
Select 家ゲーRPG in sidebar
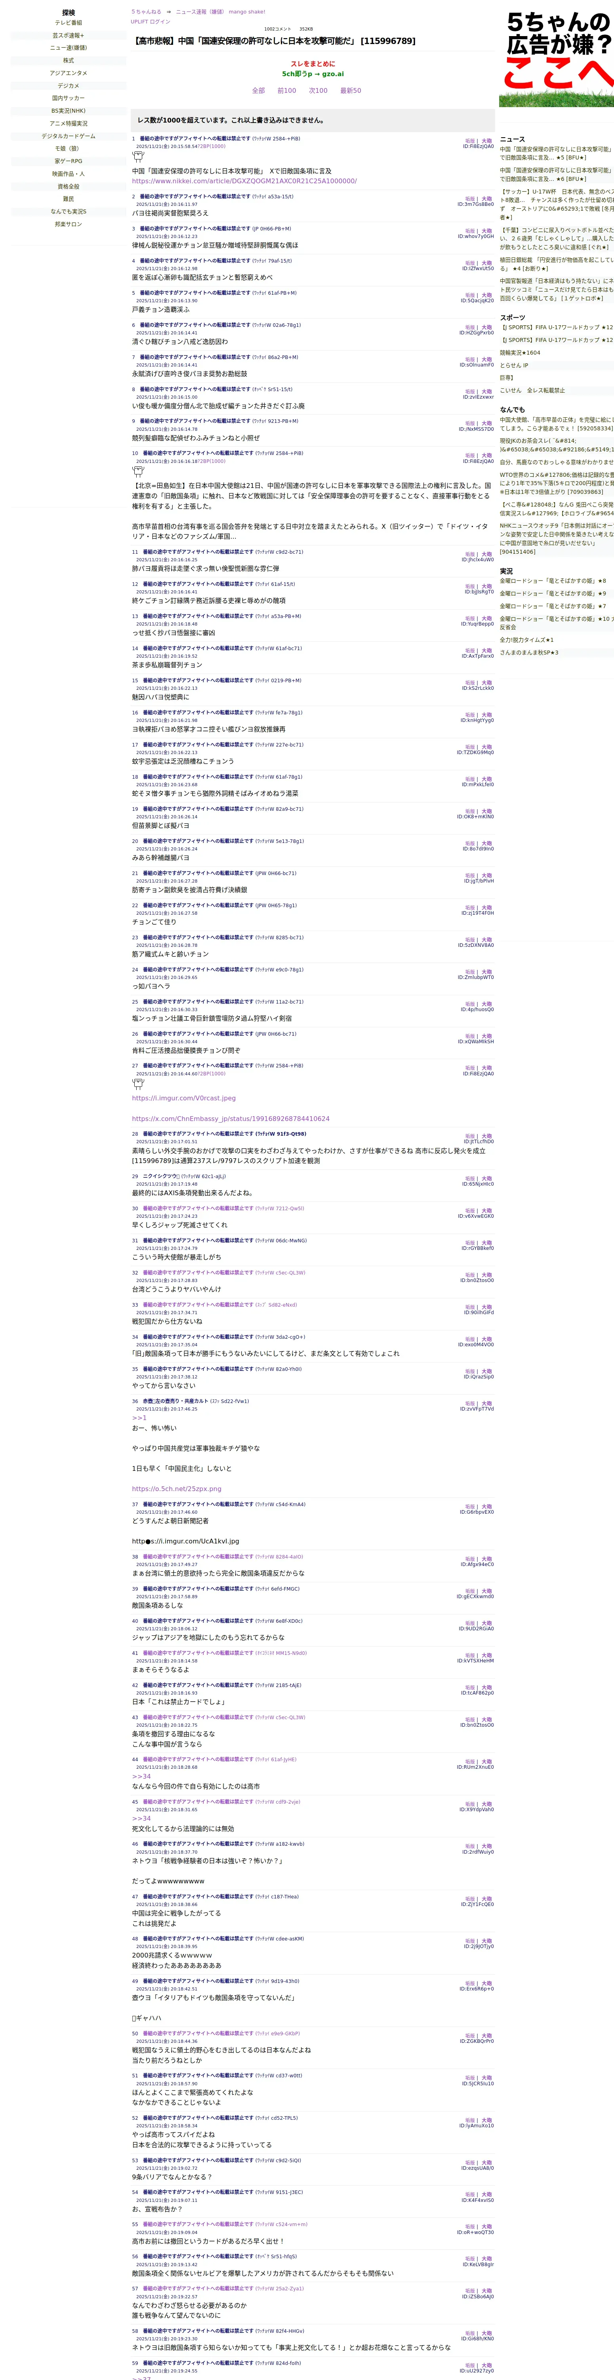coord(68,161)
